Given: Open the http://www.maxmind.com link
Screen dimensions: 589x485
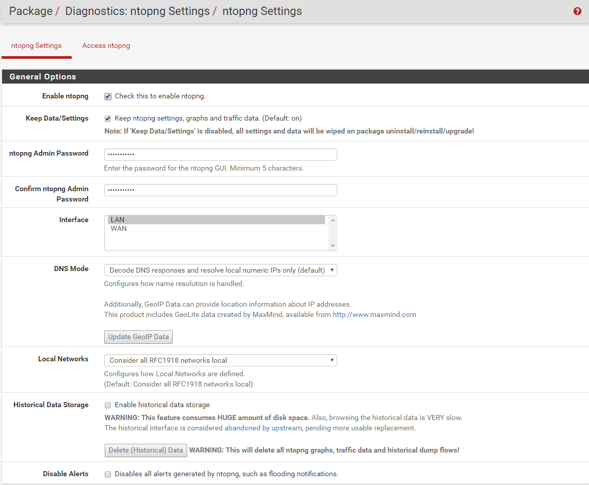Looking at the screenshot, I should click(x=374, y=314).
